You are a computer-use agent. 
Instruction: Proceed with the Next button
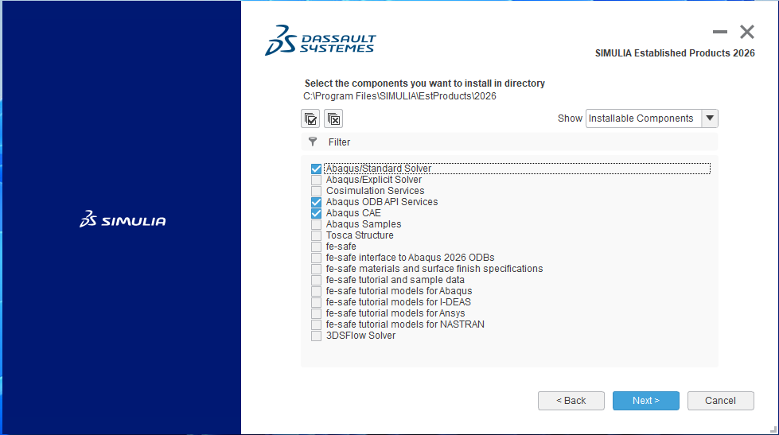pos(646,401)
